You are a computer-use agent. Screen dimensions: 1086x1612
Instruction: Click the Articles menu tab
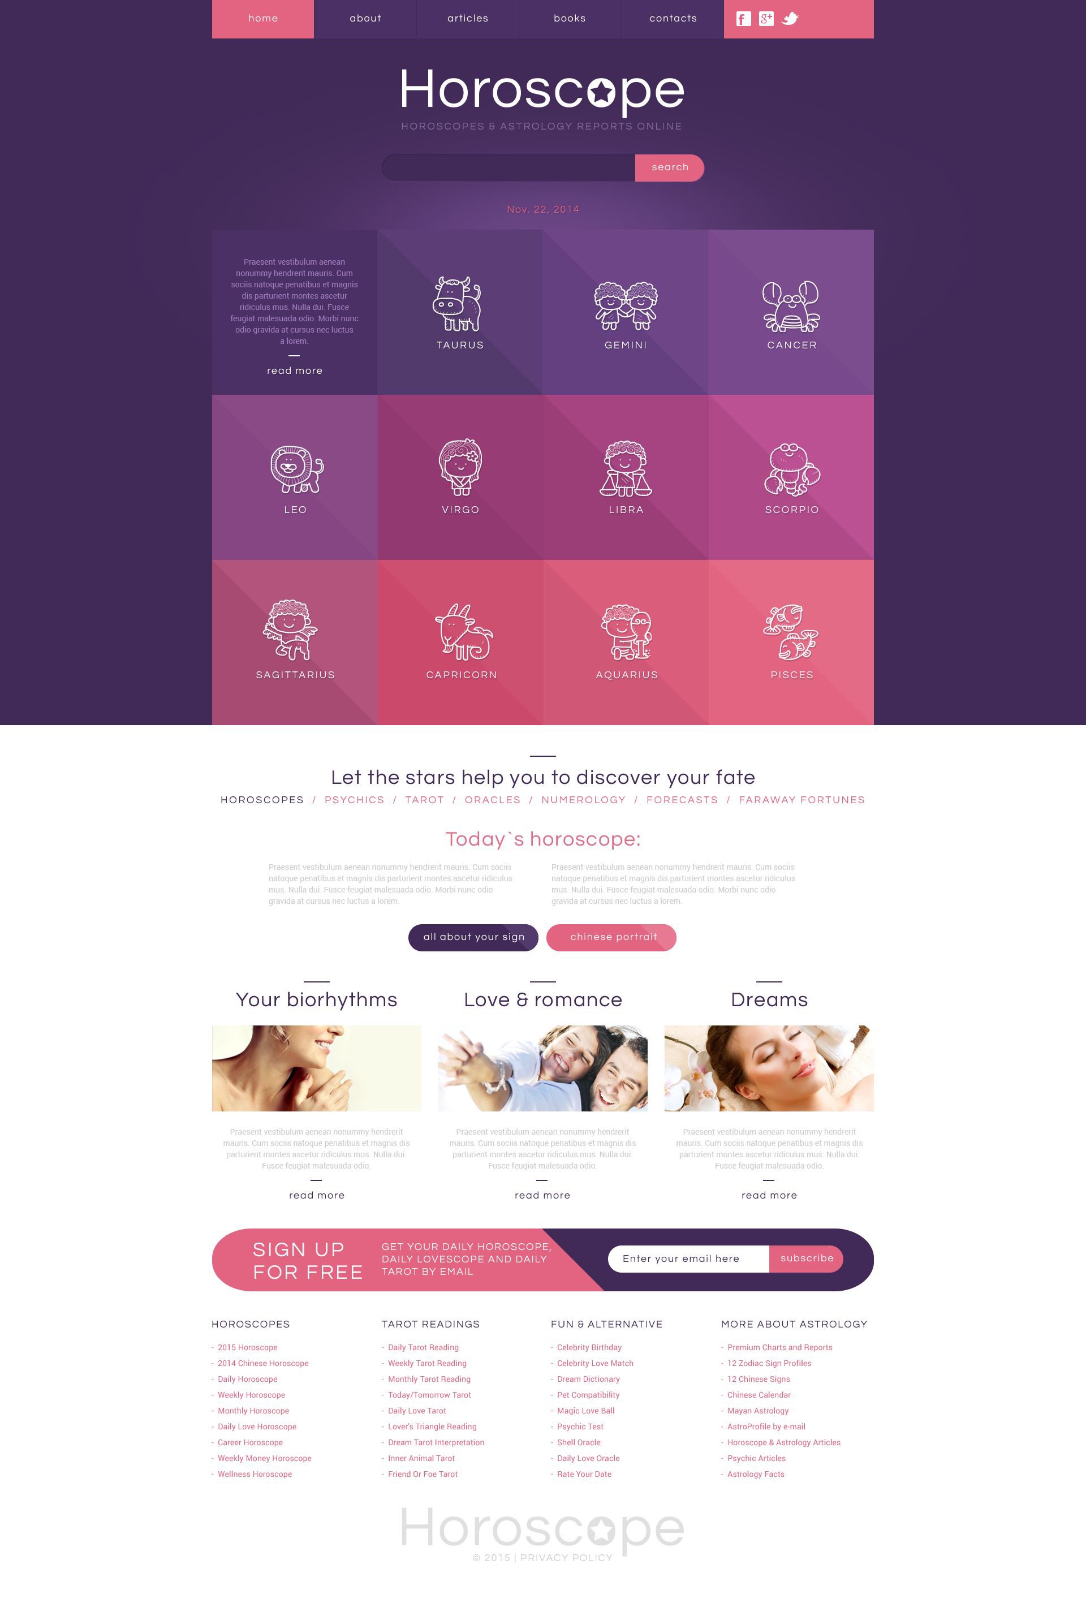pos(467,18)
